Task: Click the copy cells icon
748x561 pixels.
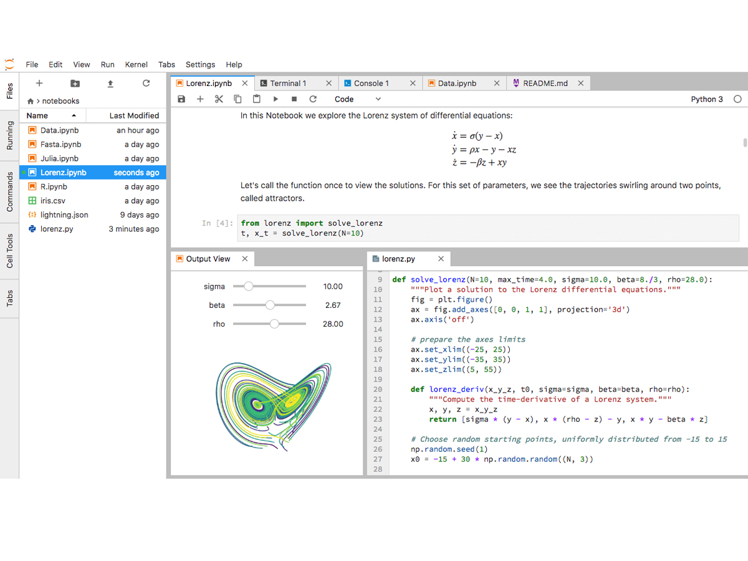Action: click(x=237, y=99)
